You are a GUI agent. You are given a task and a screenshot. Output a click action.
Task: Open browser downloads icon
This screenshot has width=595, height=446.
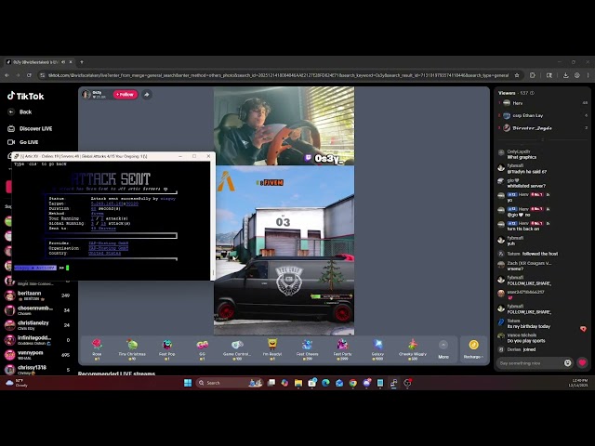(x=566, y=75)
